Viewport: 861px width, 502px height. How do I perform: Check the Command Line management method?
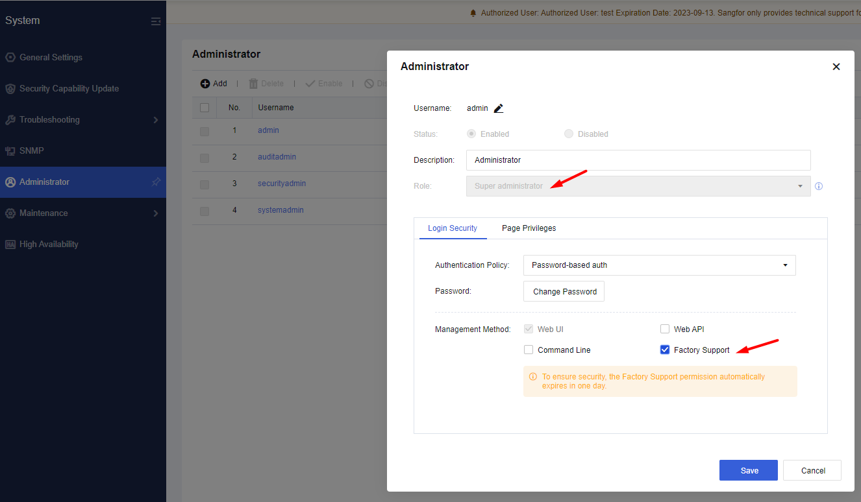click(529, 350)
